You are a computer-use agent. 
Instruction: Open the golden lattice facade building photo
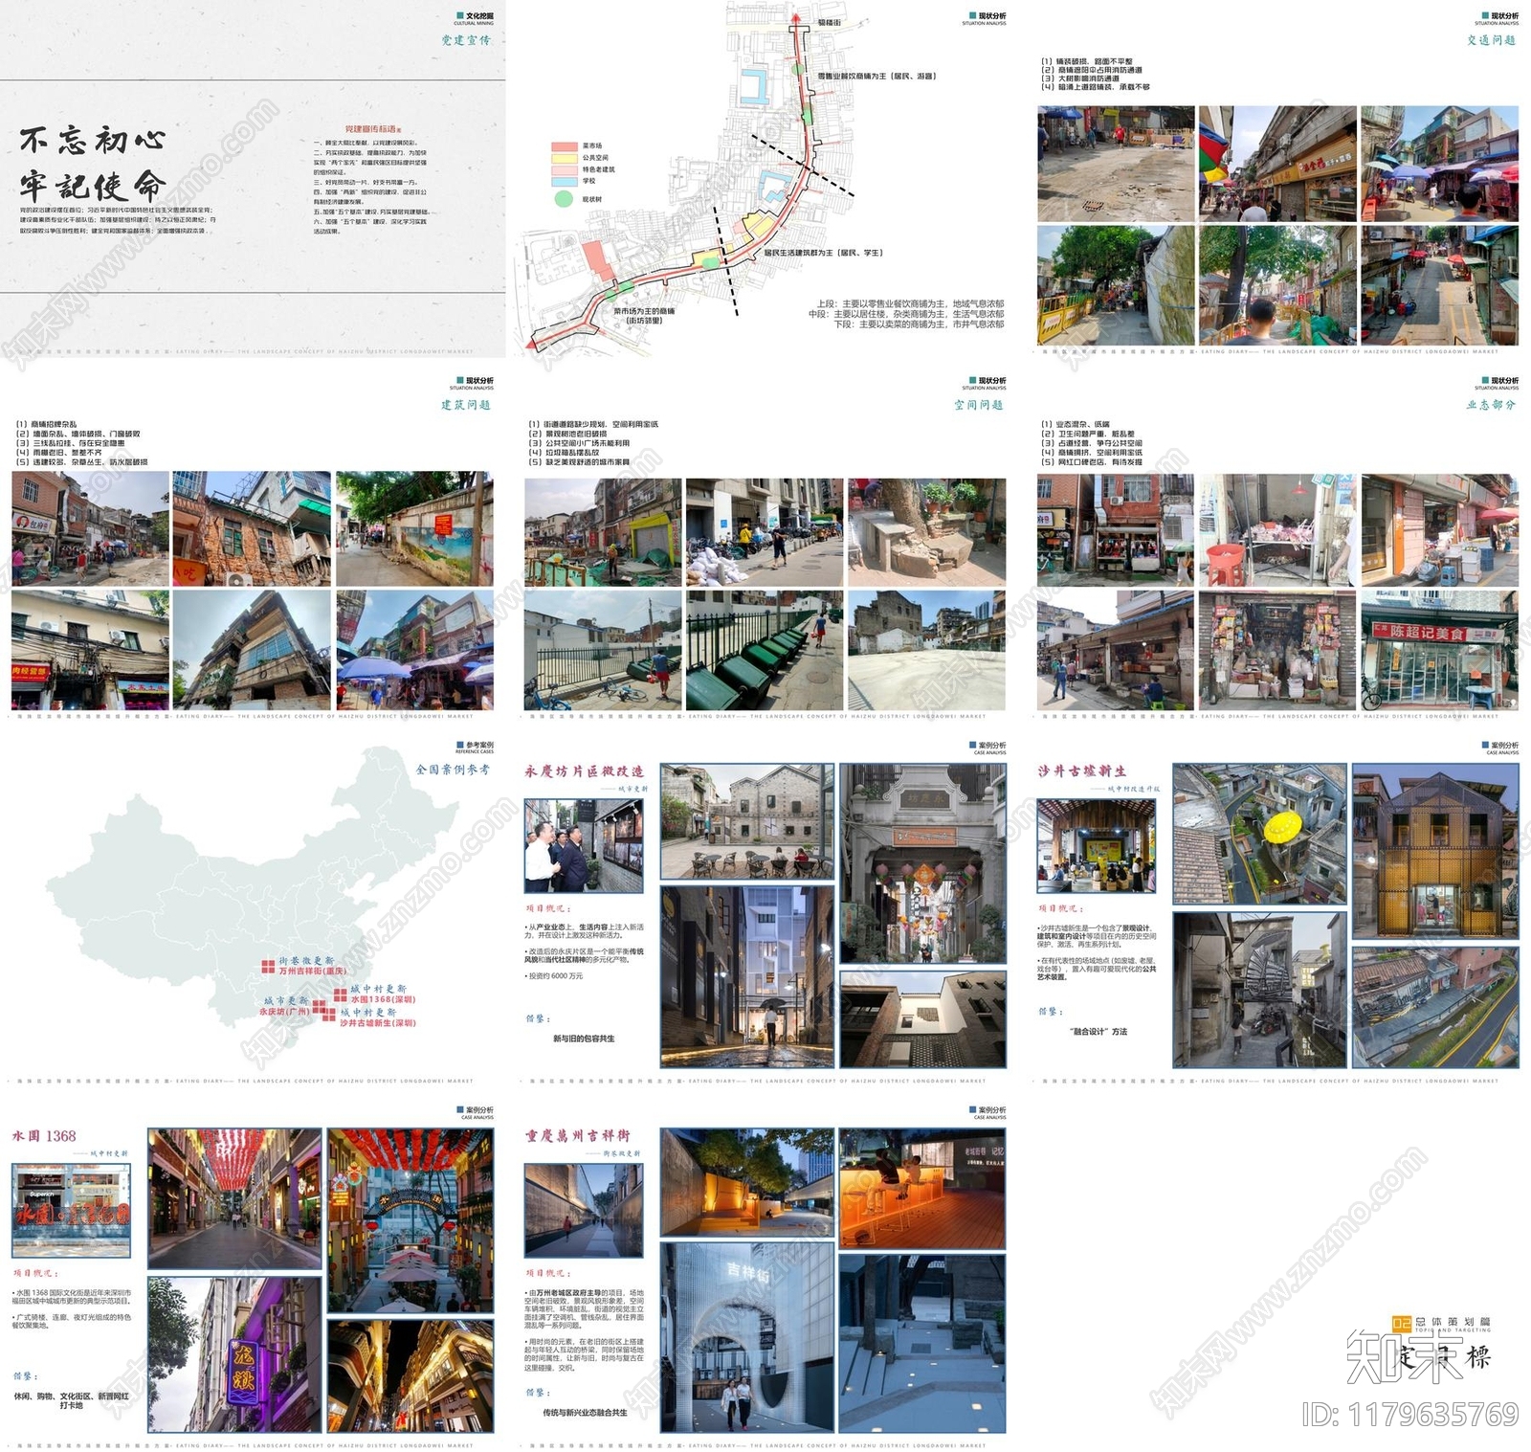point(1434,852)
